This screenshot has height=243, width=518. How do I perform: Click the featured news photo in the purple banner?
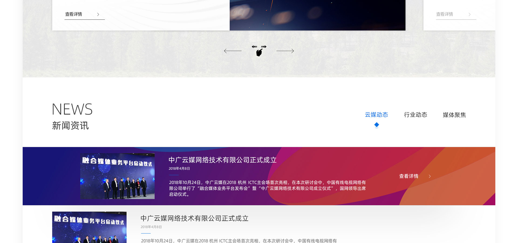[117, 176]
